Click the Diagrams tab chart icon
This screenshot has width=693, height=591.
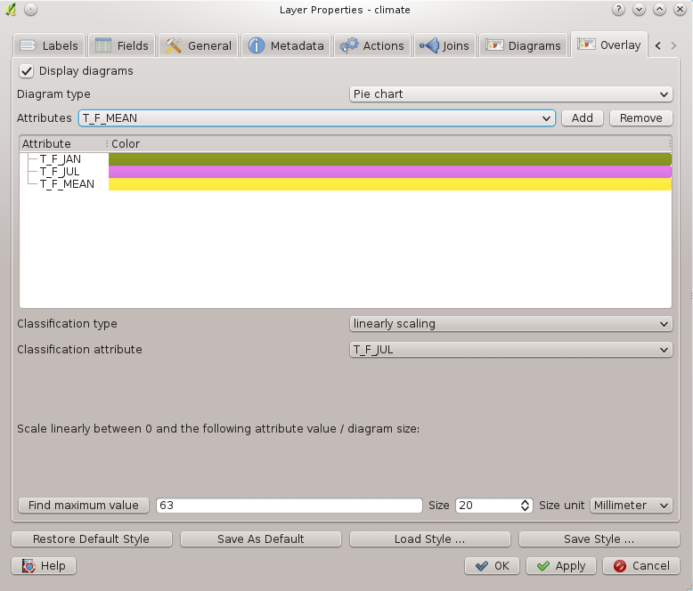coord(494,45)
